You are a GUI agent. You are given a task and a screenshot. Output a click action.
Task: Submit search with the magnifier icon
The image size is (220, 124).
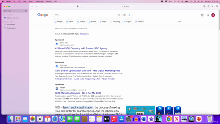[x=129, y=15]
